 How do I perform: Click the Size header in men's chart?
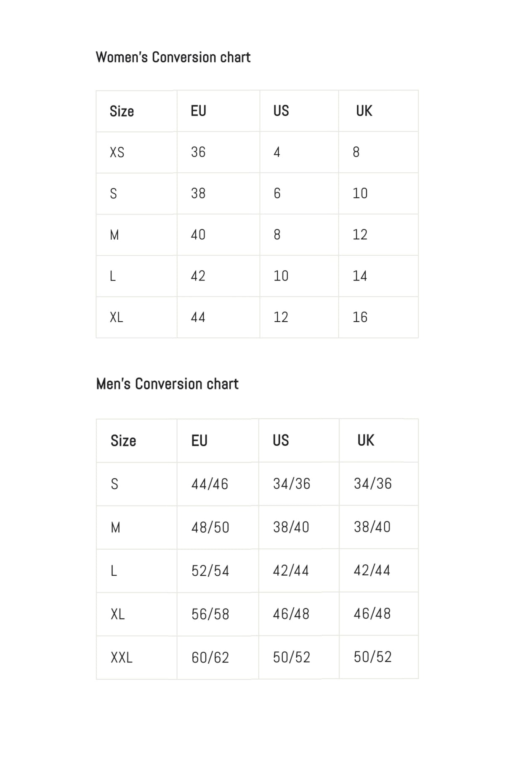123,441
